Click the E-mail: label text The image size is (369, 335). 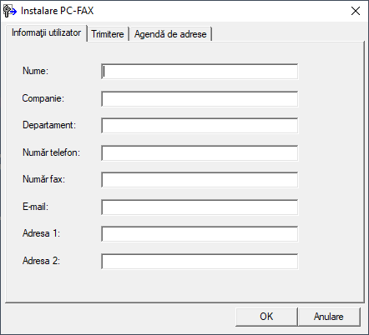point(35,207)
